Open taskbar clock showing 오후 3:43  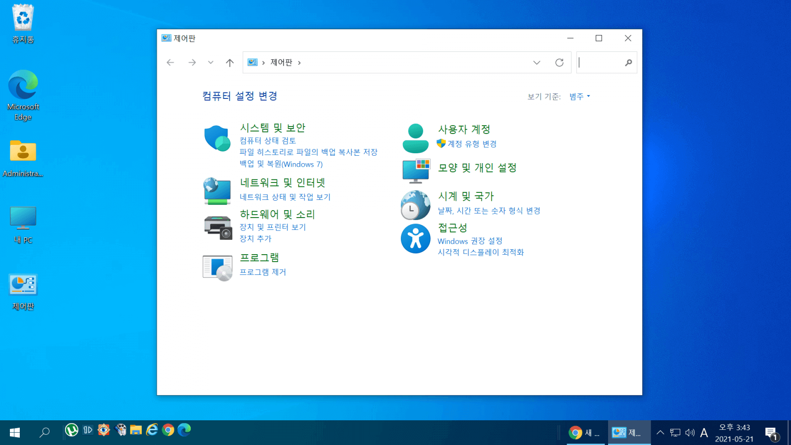click(734, 433)
